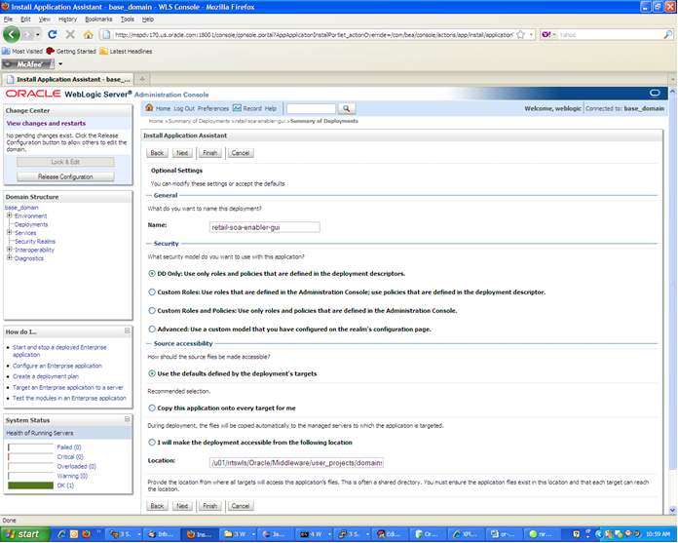The width and height of the screenshot is (678, 543).
Task: Click the top Back button
Action: pos(157,153)
